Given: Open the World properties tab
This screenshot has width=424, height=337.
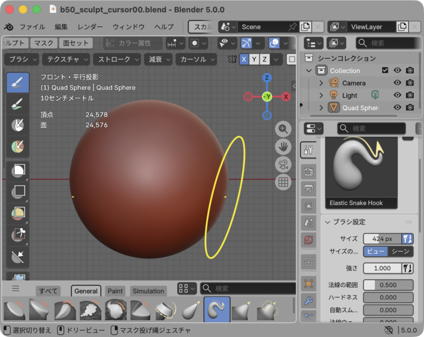Looking at the screenshot, I should point(309,240).
